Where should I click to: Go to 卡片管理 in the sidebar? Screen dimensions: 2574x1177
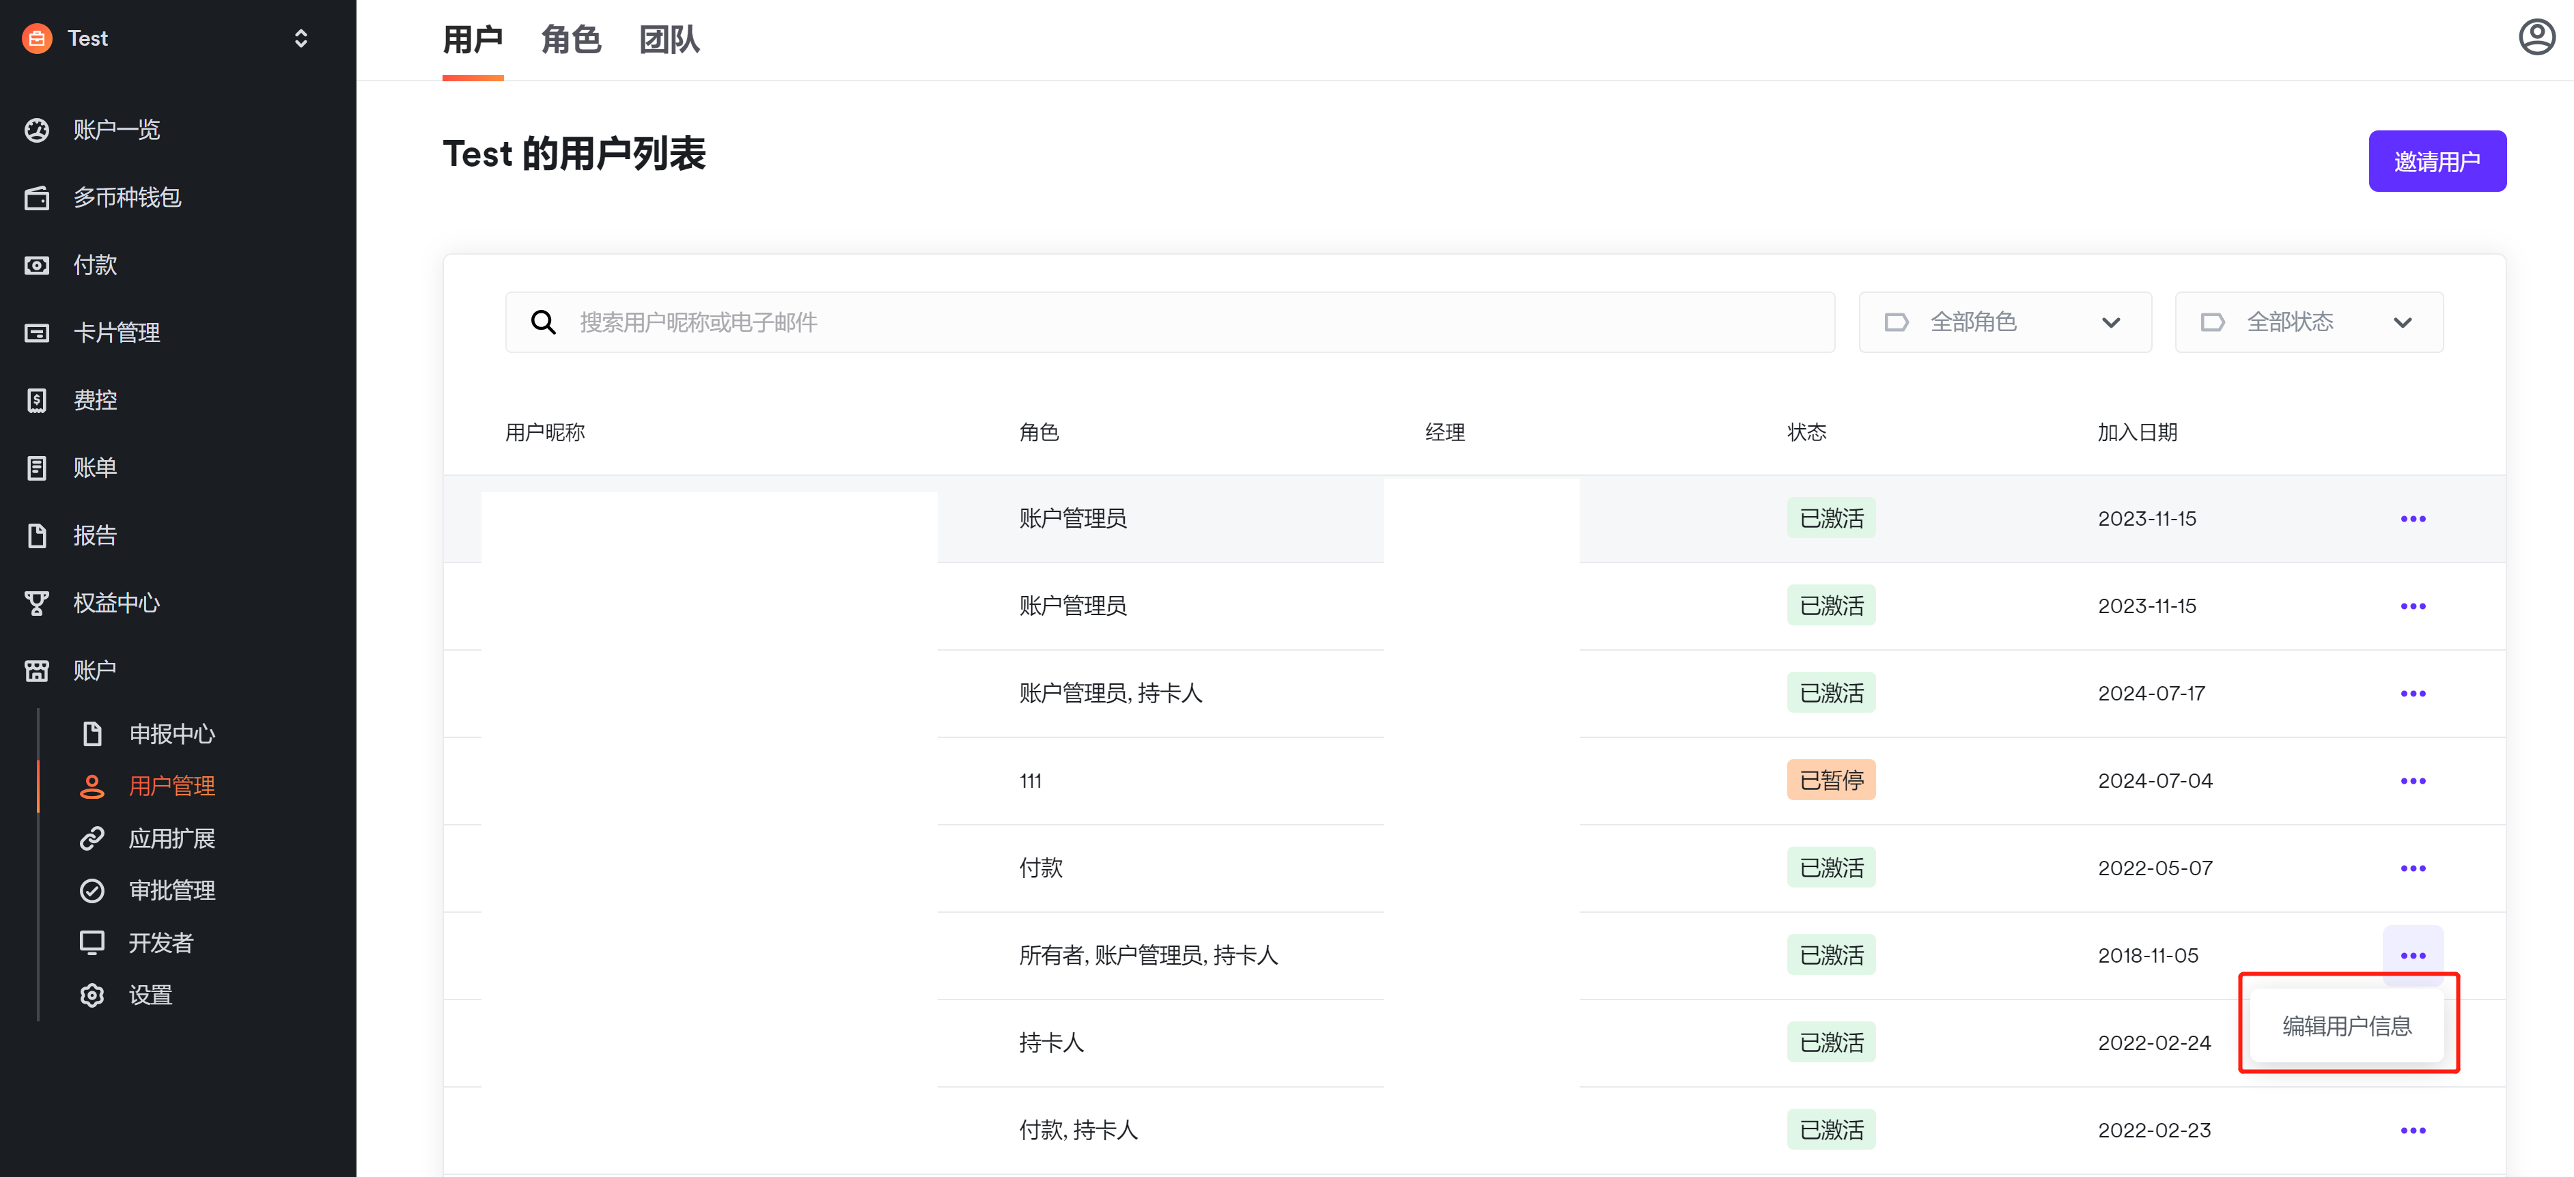(x=117, y=332)
